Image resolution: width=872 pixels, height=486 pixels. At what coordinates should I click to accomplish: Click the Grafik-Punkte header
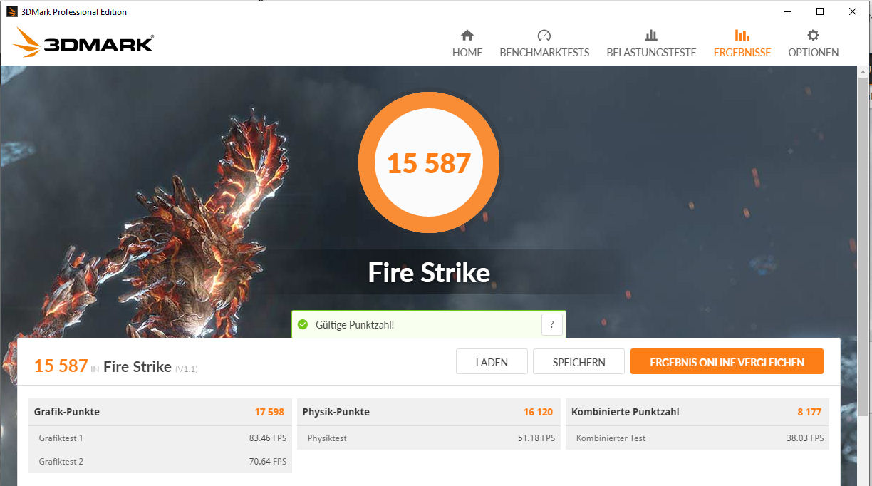(x=67, y=412)
